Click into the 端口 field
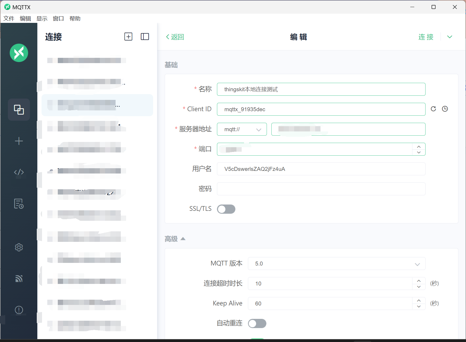This screenshot has width=466, height=342. click(x=315, y=149)
